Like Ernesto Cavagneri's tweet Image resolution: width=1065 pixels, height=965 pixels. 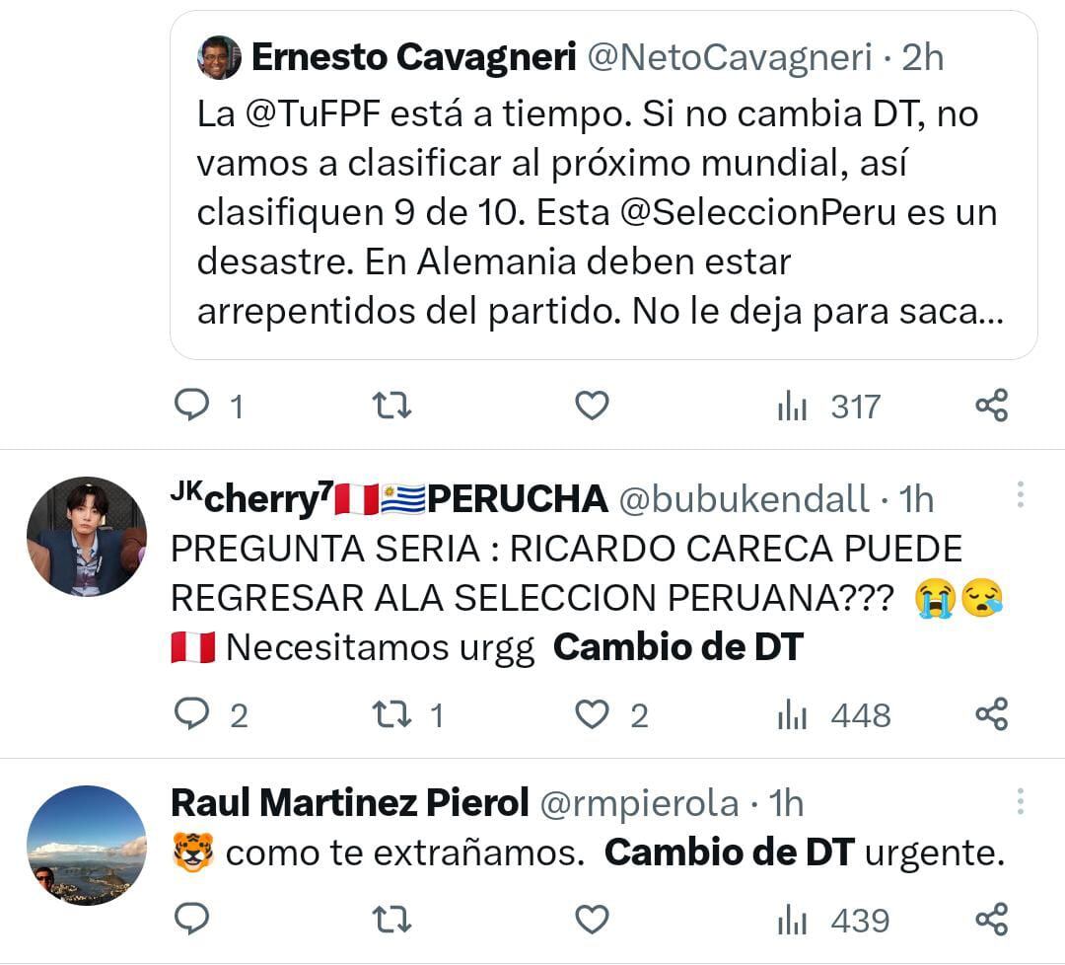click(x=590, y=405)
